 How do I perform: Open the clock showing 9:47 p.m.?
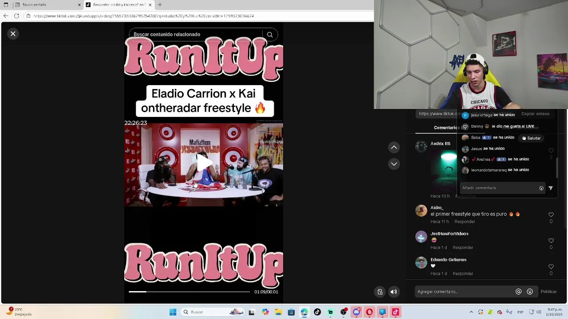pyautogui.click(x=554, y=312)
